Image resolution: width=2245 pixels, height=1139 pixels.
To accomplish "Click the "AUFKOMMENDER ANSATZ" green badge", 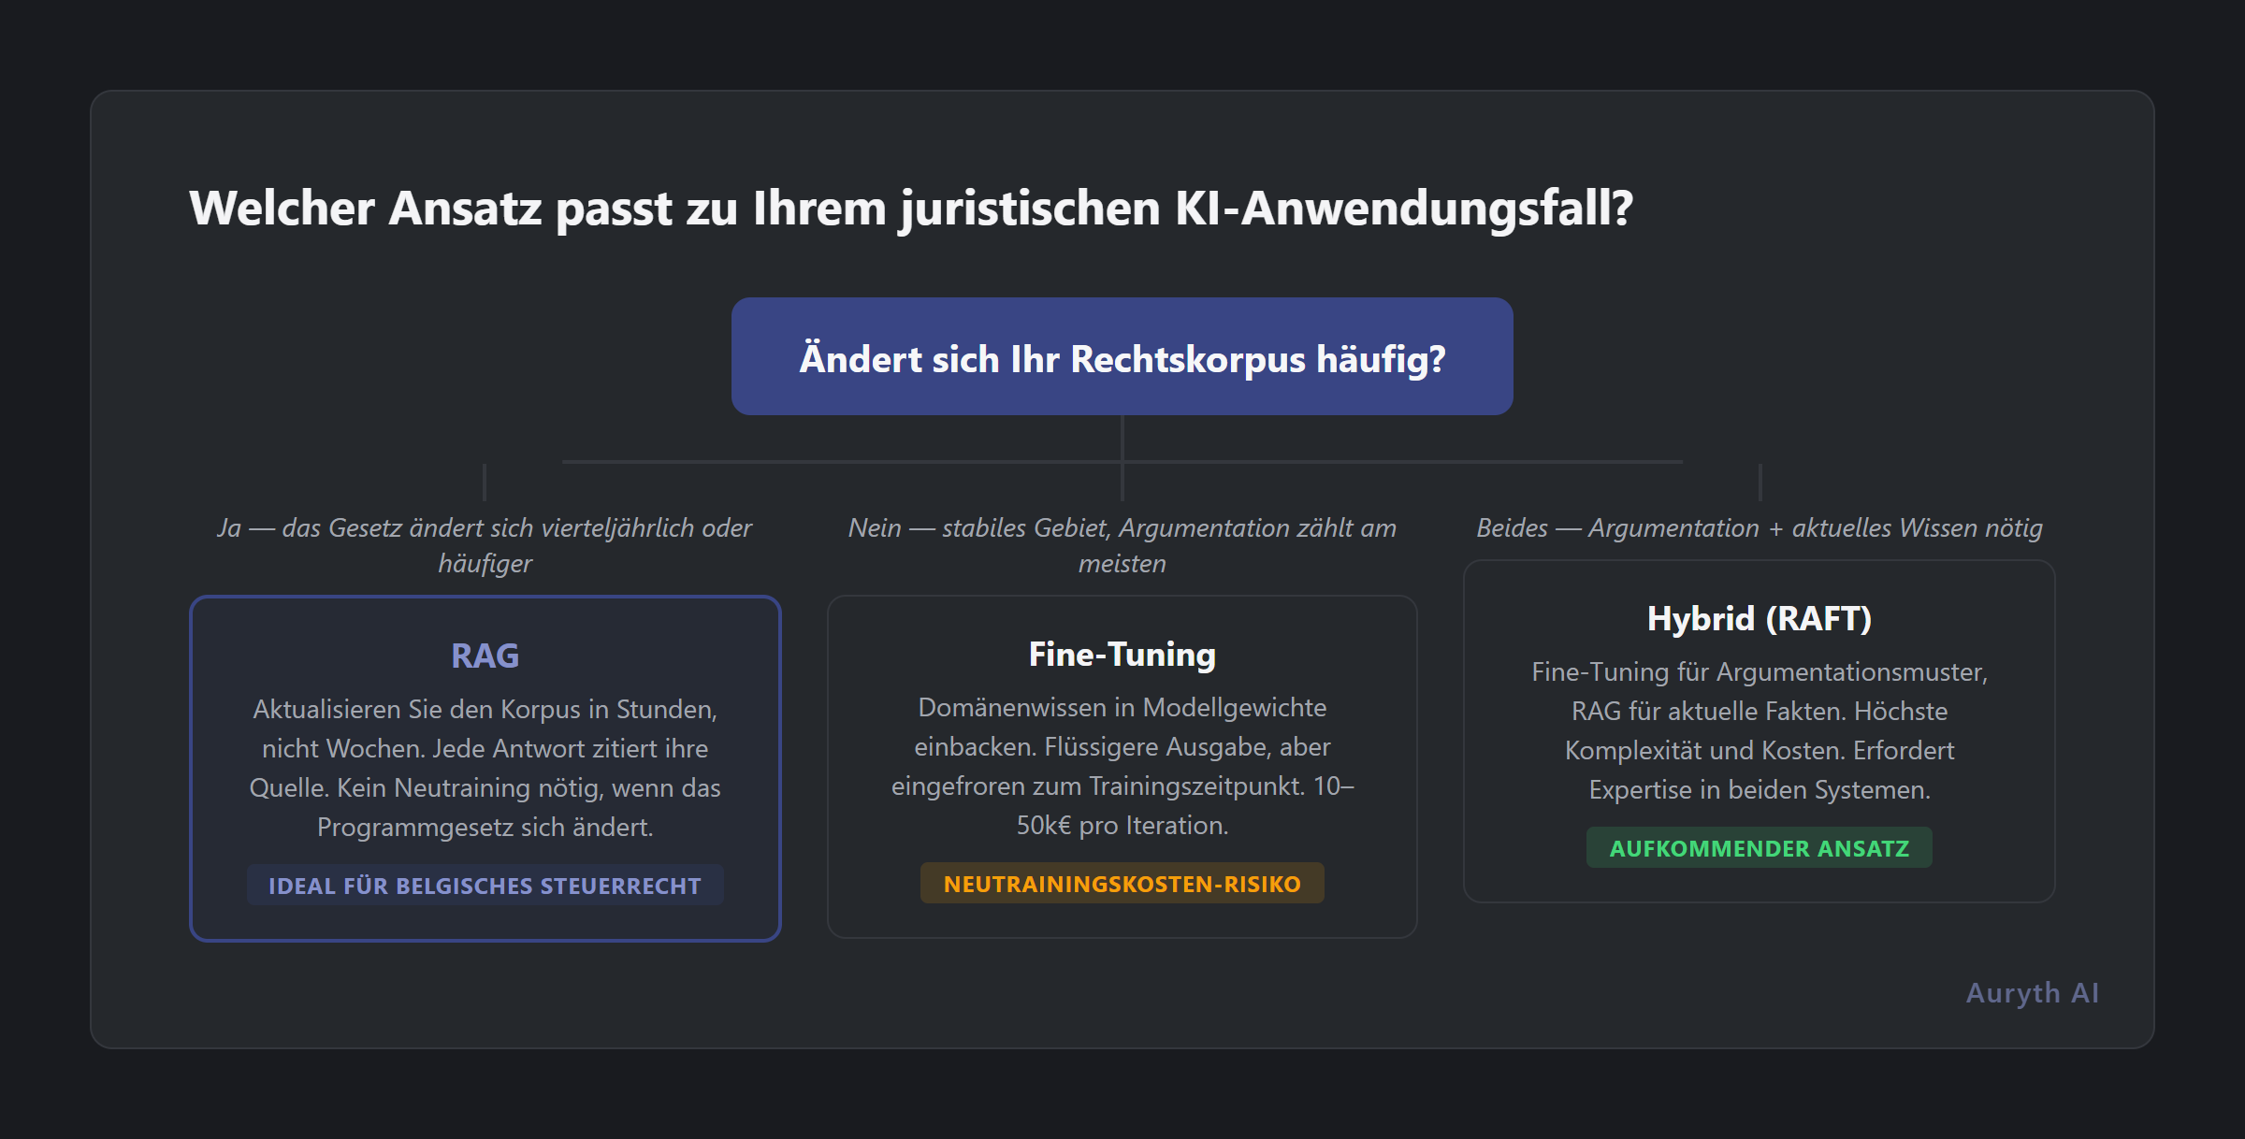I will [1759, 848].
